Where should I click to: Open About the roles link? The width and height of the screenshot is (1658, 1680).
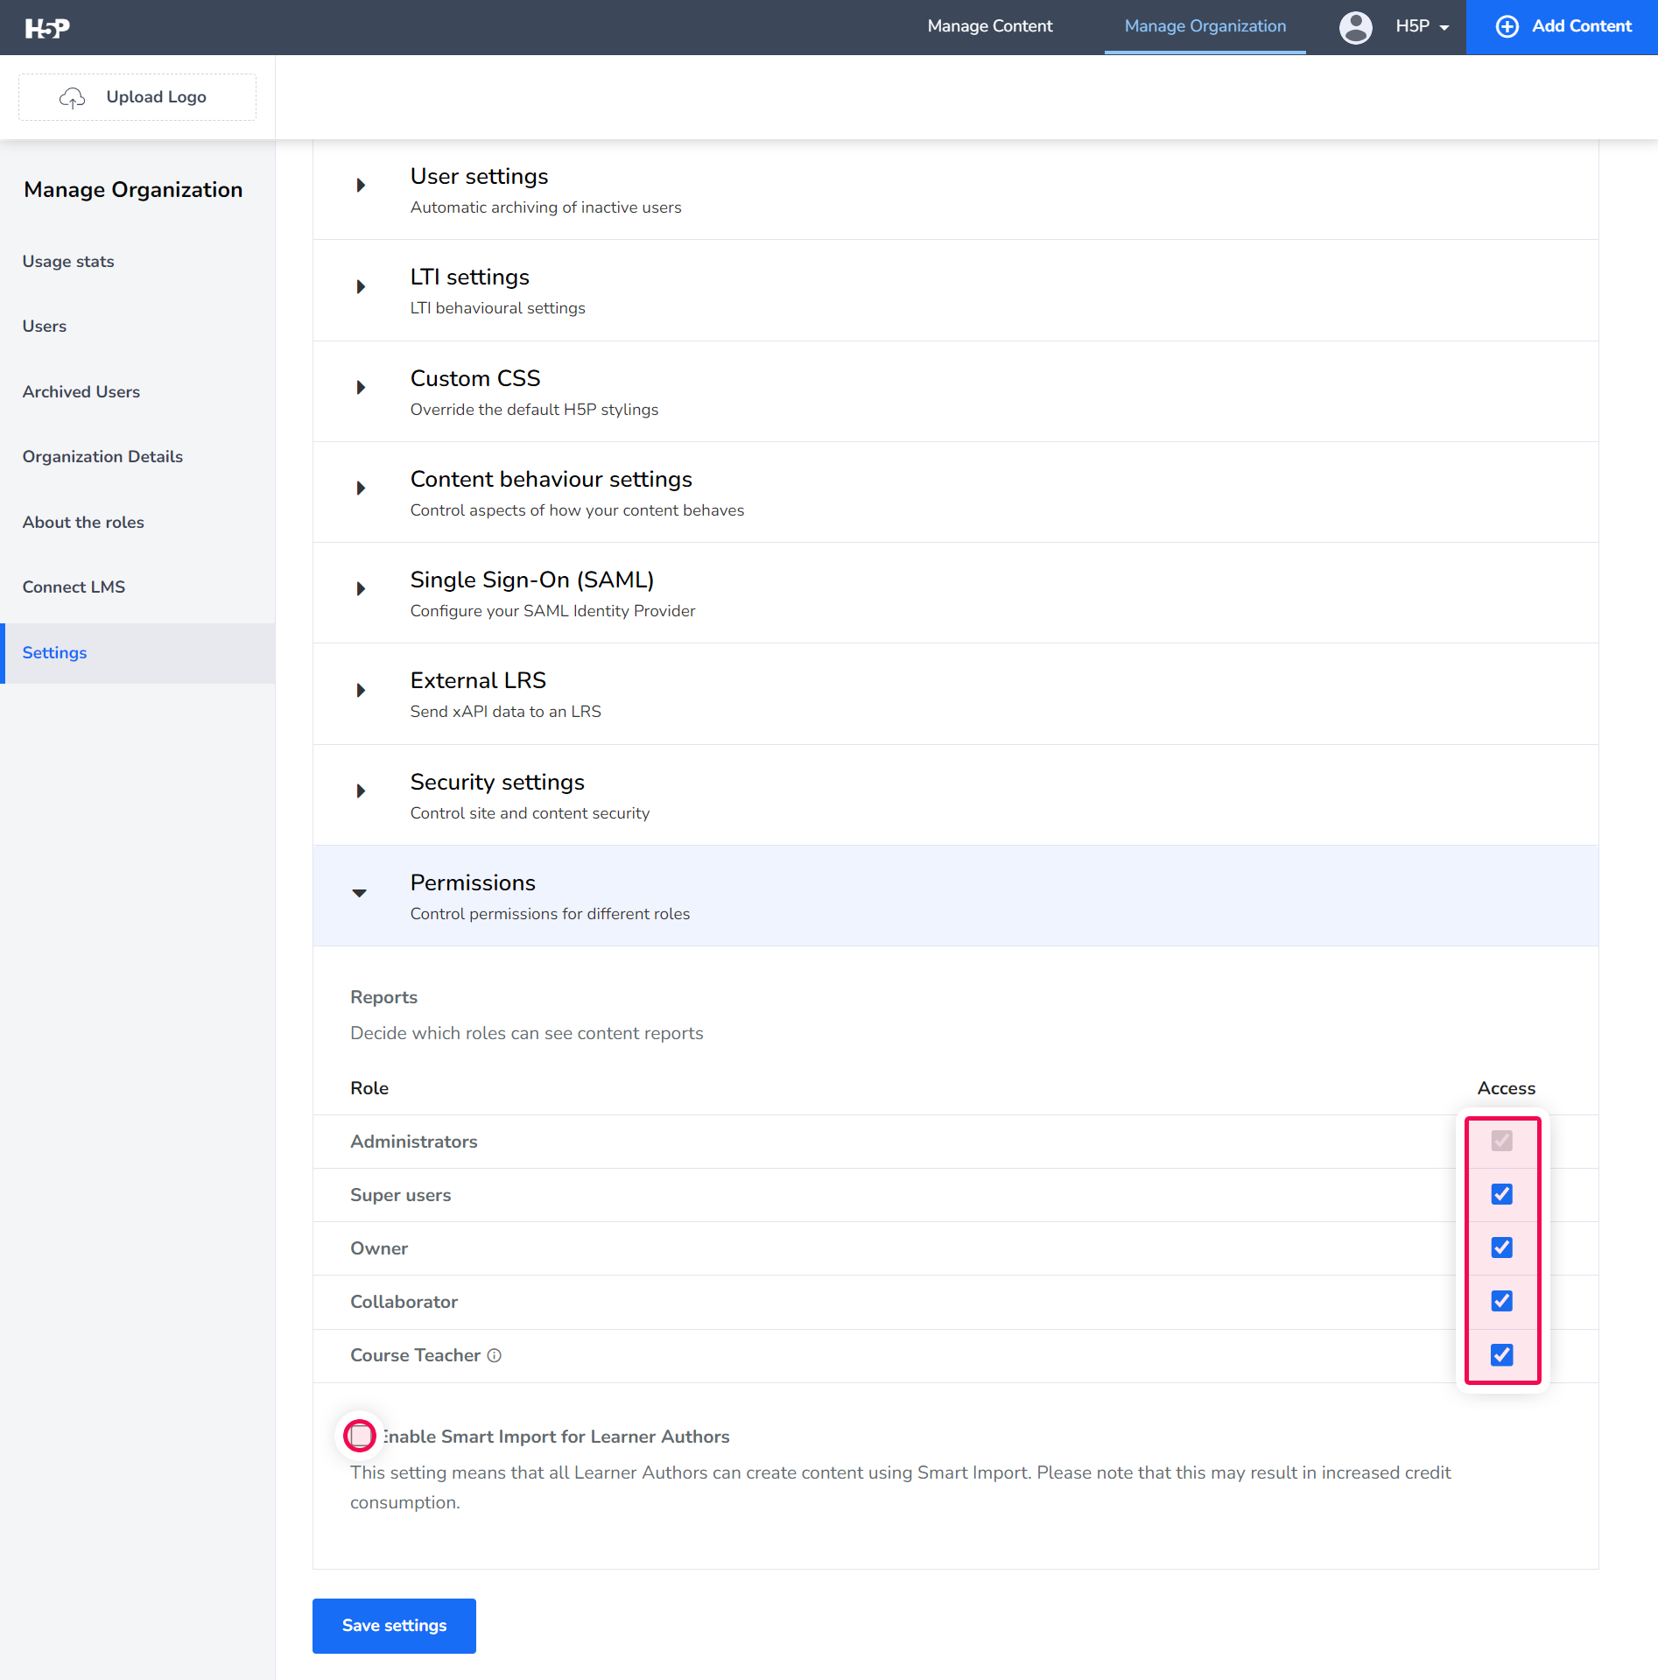click(x=83, y=523)
